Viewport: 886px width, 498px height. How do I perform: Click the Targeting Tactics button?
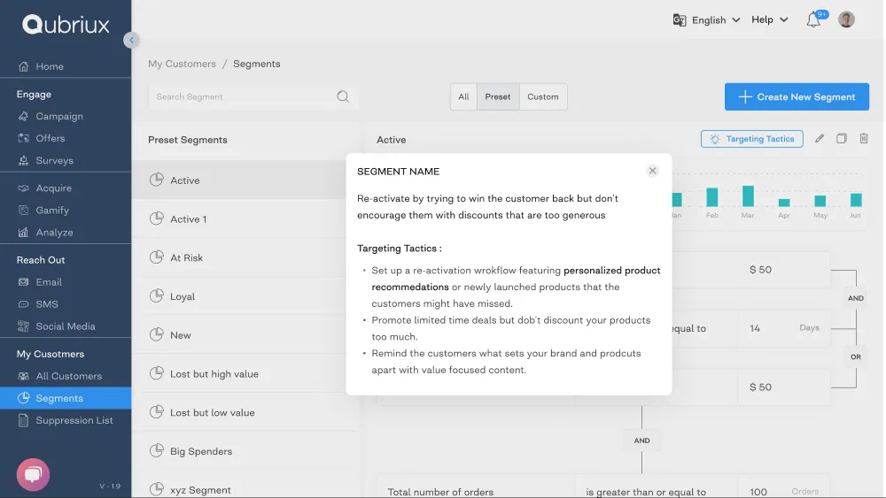coord(752,139)
